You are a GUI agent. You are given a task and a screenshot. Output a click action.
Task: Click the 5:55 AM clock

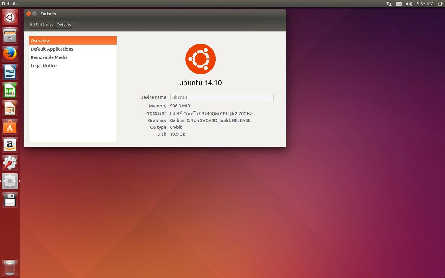(425, 4)
